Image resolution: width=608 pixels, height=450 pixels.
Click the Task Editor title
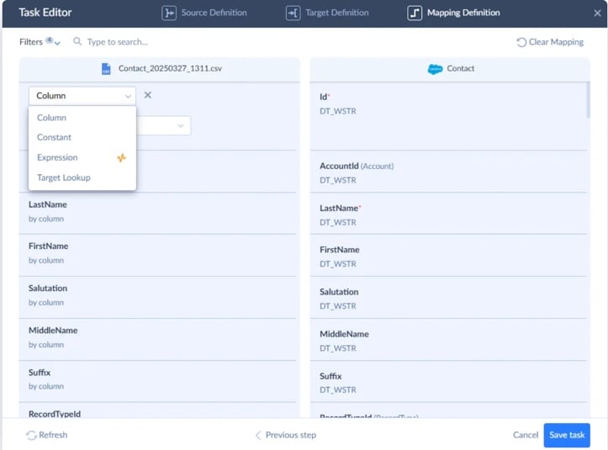45,13
